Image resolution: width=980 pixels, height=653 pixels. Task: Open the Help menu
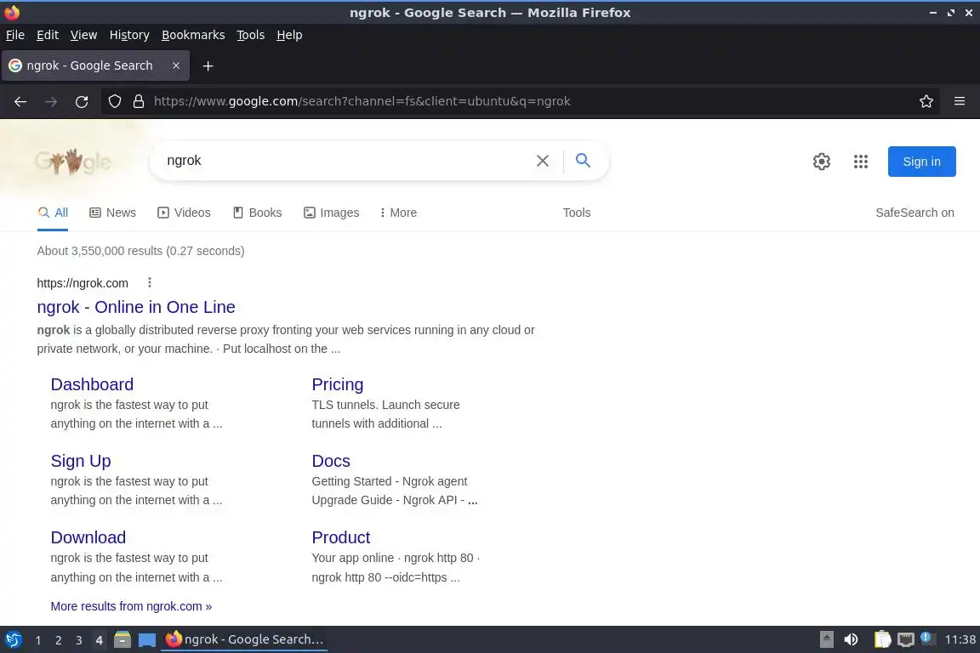click(289, 35)
